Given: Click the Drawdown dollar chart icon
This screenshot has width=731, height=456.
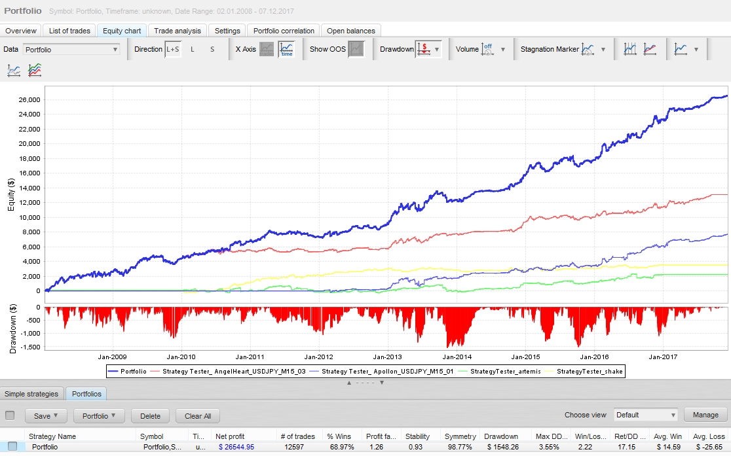Looking at the screenshot, I should (423, 49).
